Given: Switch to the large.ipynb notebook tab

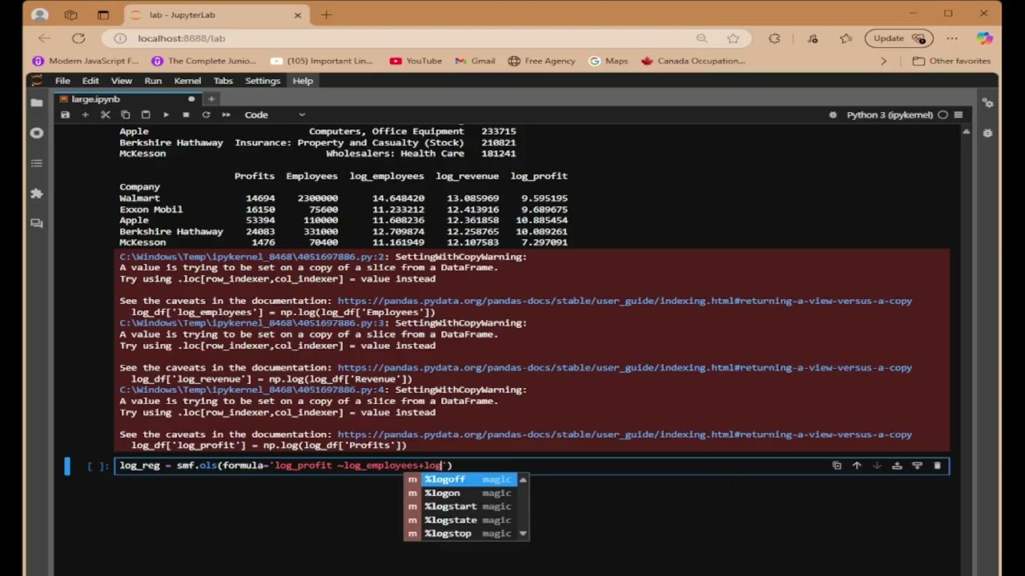Looking at the screenshot, I should 128,99.
